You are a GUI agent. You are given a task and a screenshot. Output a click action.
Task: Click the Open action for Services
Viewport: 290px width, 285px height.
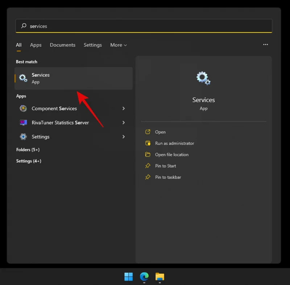(160, 132)
